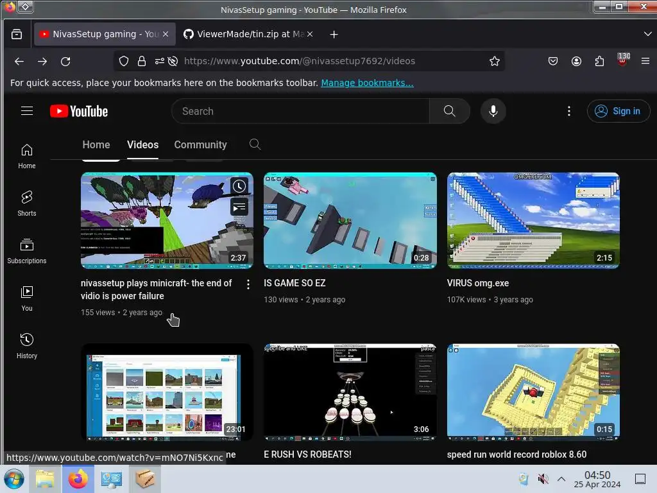Open IS GAME SO EZ thumbnail
Viewport: 657px width, 493px height.
coord(350,221)
